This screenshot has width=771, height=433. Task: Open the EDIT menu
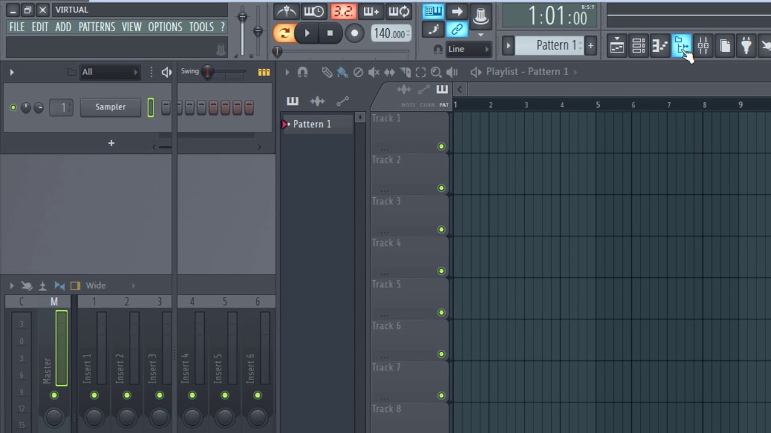point(40,27)
